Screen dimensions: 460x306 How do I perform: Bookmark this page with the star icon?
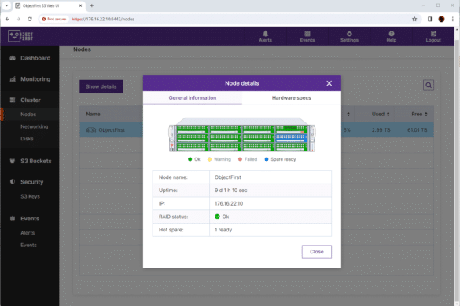click(414, 19)
